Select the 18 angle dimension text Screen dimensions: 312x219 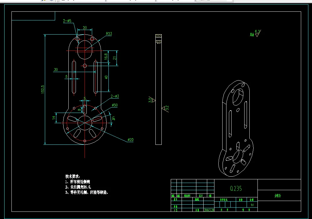click(113, 118)
